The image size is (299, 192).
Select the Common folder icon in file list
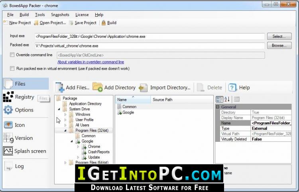click(119, 106)
